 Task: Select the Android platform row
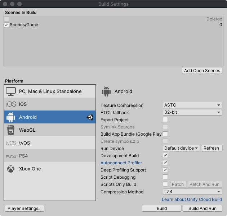pos(50,117)
